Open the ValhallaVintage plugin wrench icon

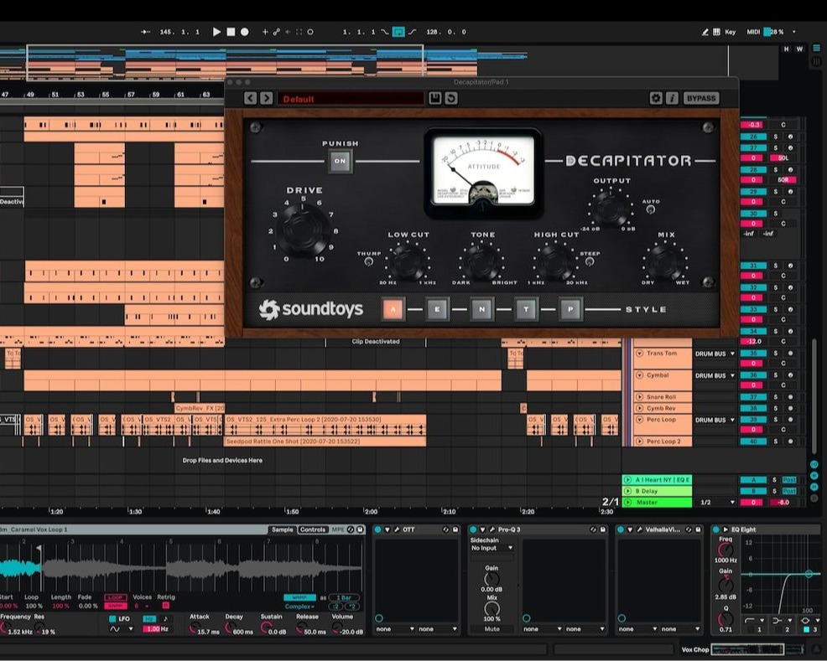[639, 529]
